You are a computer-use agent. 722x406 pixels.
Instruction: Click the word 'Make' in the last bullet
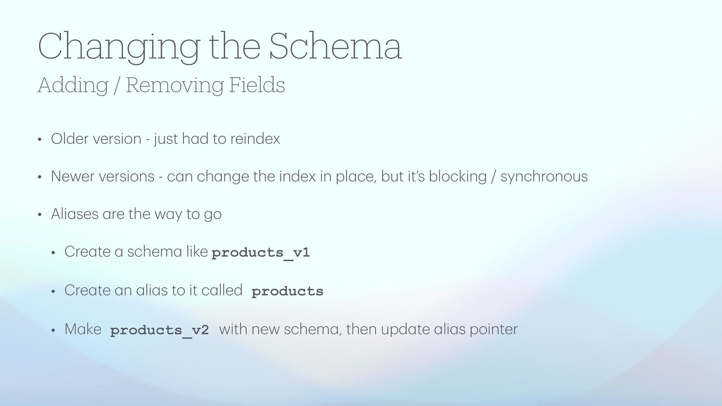(83, 329)
